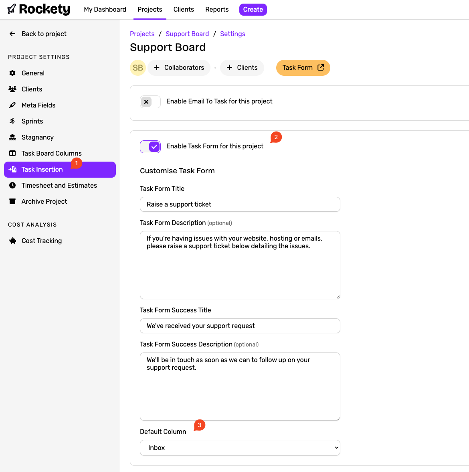Click the Support Board breadcrumb link

[187, 34]
